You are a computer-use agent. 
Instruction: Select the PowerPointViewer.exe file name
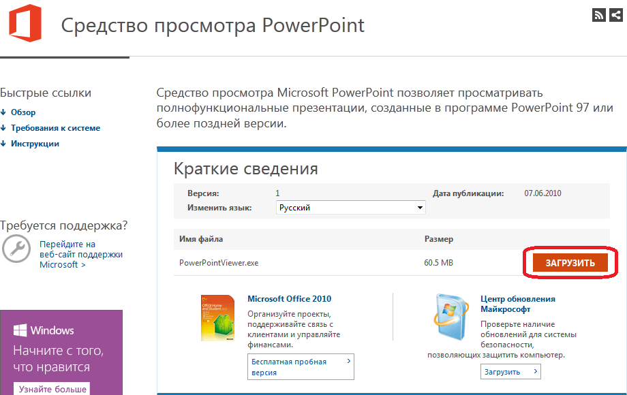coord(219,262)
